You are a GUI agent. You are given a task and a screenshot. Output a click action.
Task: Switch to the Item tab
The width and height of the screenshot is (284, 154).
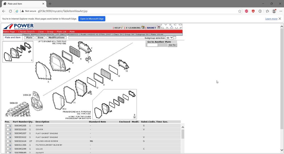point(40,38)
